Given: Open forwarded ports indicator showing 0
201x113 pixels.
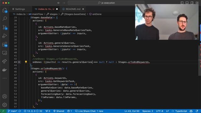Looking at the screenshot, I should [x=48, y=111].
